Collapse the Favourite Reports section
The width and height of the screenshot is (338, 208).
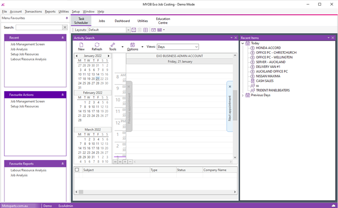pyautogui.click(x=62, y=164)
